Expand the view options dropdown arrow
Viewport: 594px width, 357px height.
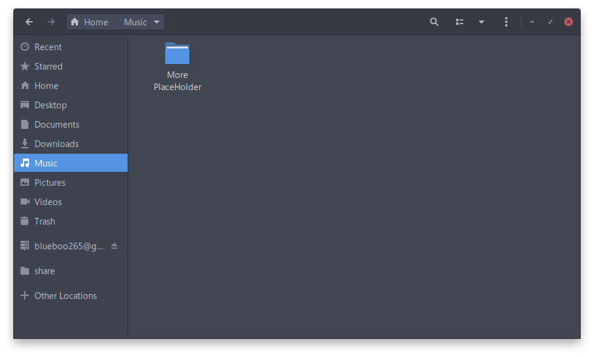(x=481, y=22)
